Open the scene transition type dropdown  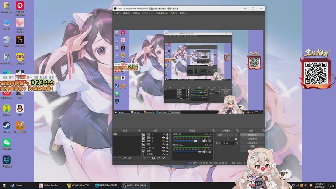tap(227, 135)
